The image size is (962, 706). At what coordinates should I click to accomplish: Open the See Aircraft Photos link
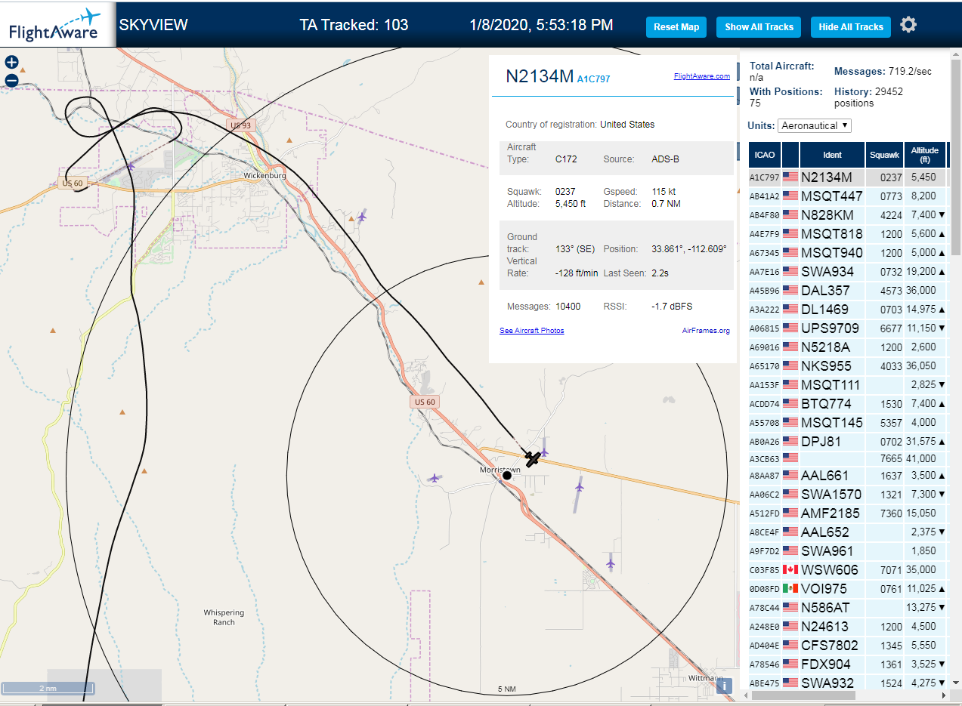pyautogui.click(x=532, y=331)
